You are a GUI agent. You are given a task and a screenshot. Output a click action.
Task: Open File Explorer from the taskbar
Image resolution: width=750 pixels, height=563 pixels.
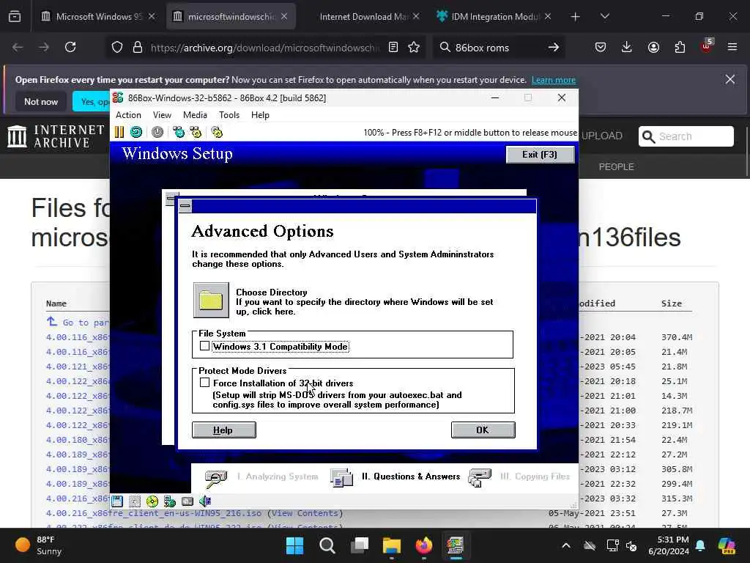(392, 545)
